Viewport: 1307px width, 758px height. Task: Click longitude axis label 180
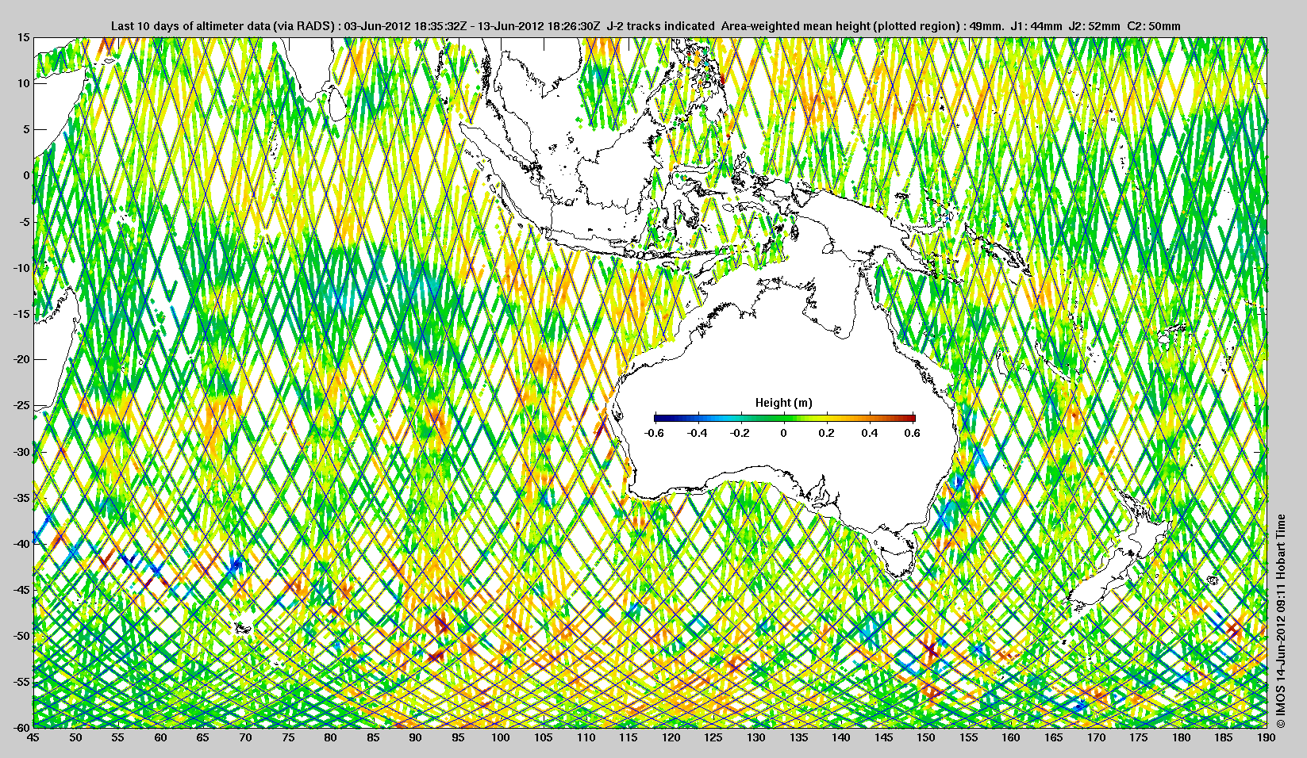pyautogui.click(x=1181, y=737)
